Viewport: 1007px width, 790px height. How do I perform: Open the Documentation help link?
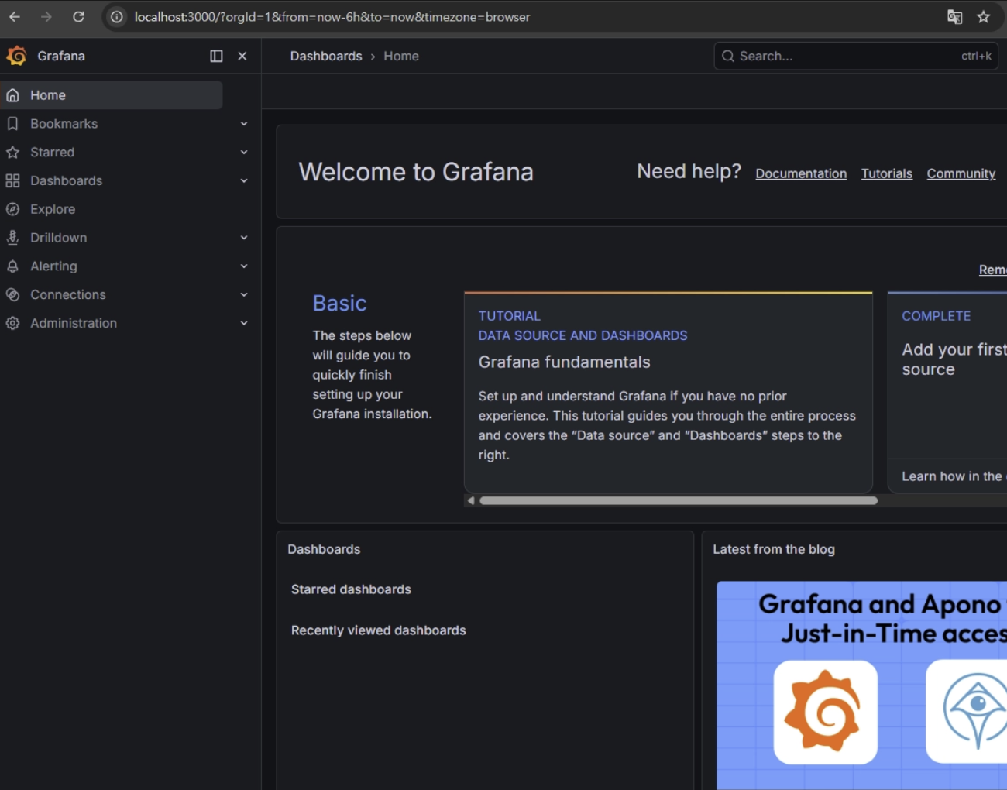tap(801, 173)
